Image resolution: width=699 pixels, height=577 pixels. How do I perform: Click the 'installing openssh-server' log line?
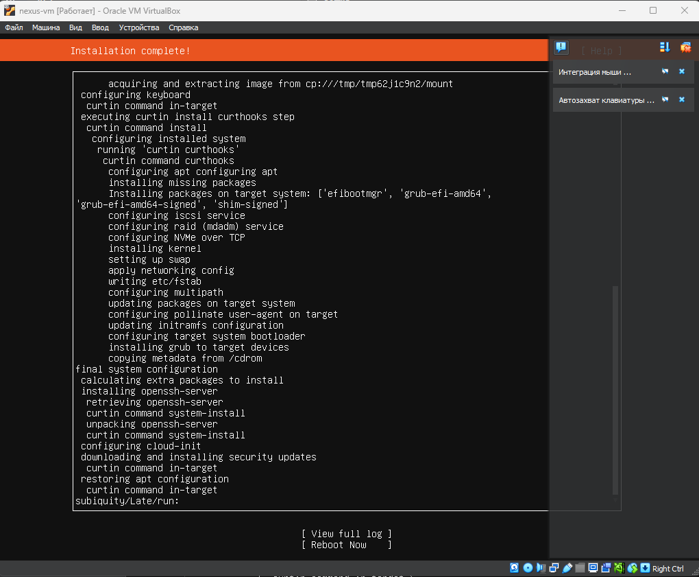pos(149,391)
